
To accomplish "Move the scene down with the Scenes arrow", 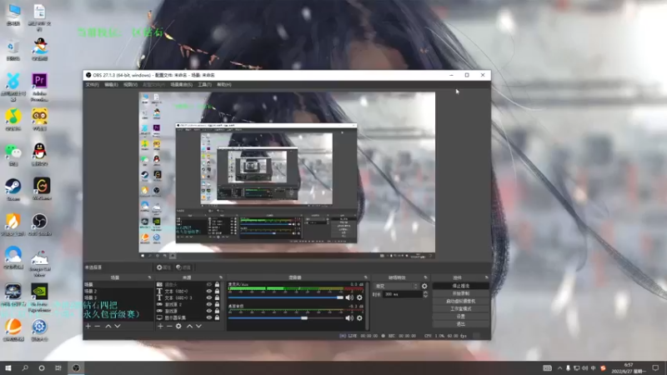I will coord(118,326).
